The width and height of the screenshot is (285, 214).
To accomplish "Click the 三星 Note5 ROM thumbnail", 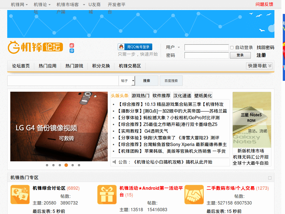I will pyautogui.click(x=252, y=120).
